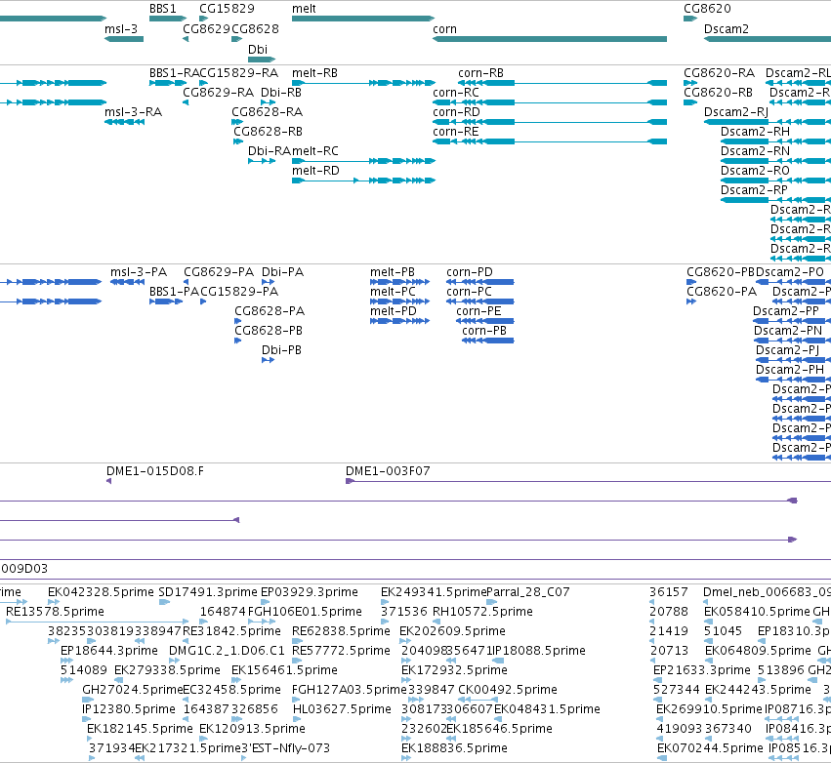
Task: Open protein BBS1-PA
Action: tap(175, 292)
